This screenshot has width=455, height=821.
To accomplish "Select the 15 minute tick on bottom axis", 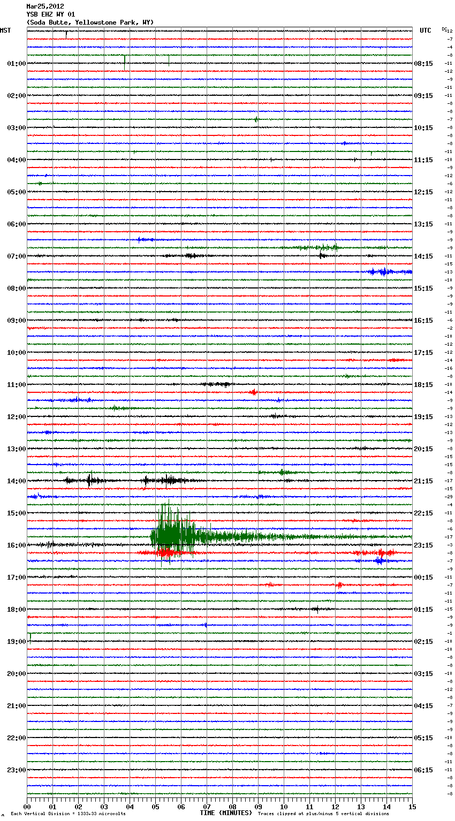I will [412, 807].
